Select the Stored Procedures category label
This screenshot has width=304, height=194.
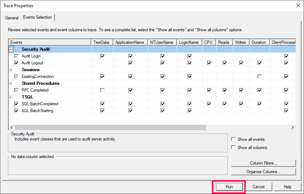[x=40, y=83]
